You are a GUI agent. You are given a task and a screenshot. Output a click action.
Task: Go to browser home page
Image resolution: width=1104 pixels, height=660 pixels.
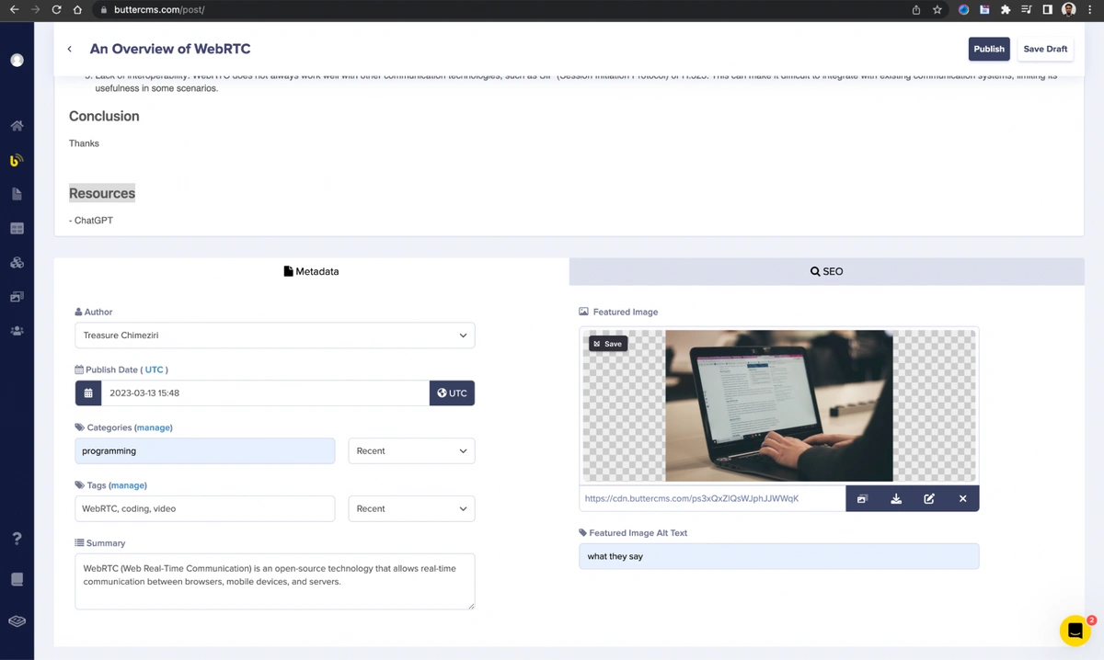coord(77,9)
